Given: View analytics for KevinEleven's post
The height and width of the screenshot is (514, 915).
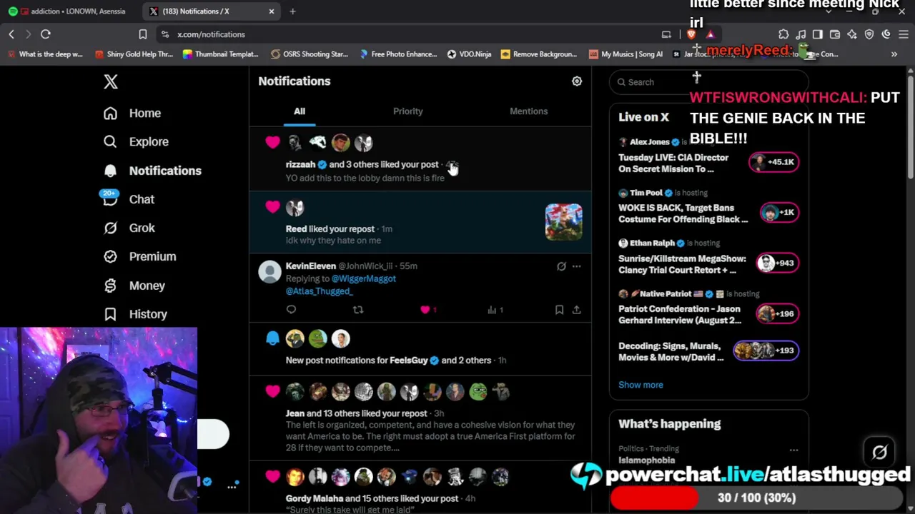Looking at the screenshot, I should (495, 310).
